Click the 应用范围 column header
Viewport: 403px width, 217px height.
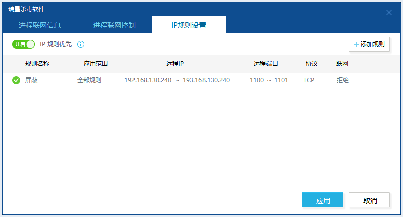(95, 63)
